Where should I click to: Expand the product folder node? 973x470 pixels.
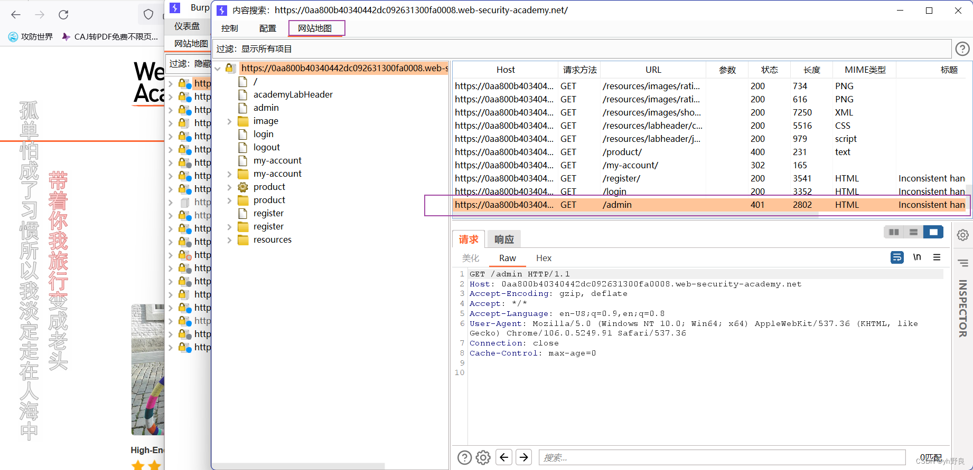pyautogui.click(x=229, y=200)
